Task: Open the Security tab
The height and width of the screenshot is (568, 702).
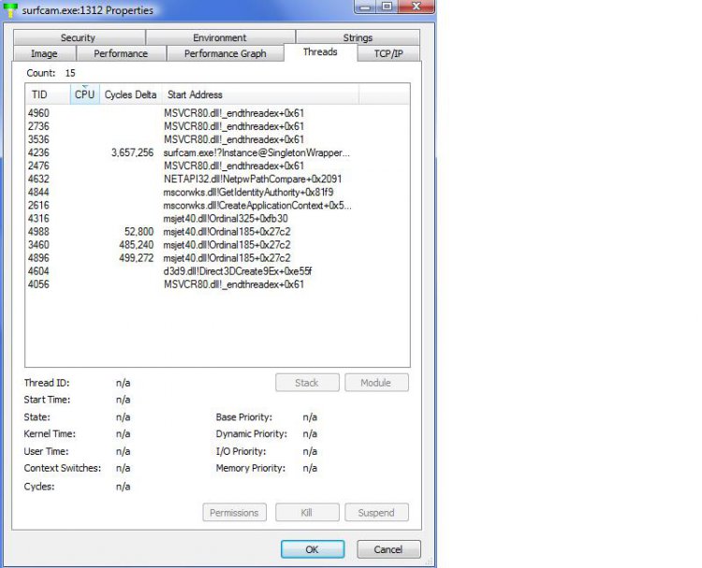Action: tap(79, 37)
